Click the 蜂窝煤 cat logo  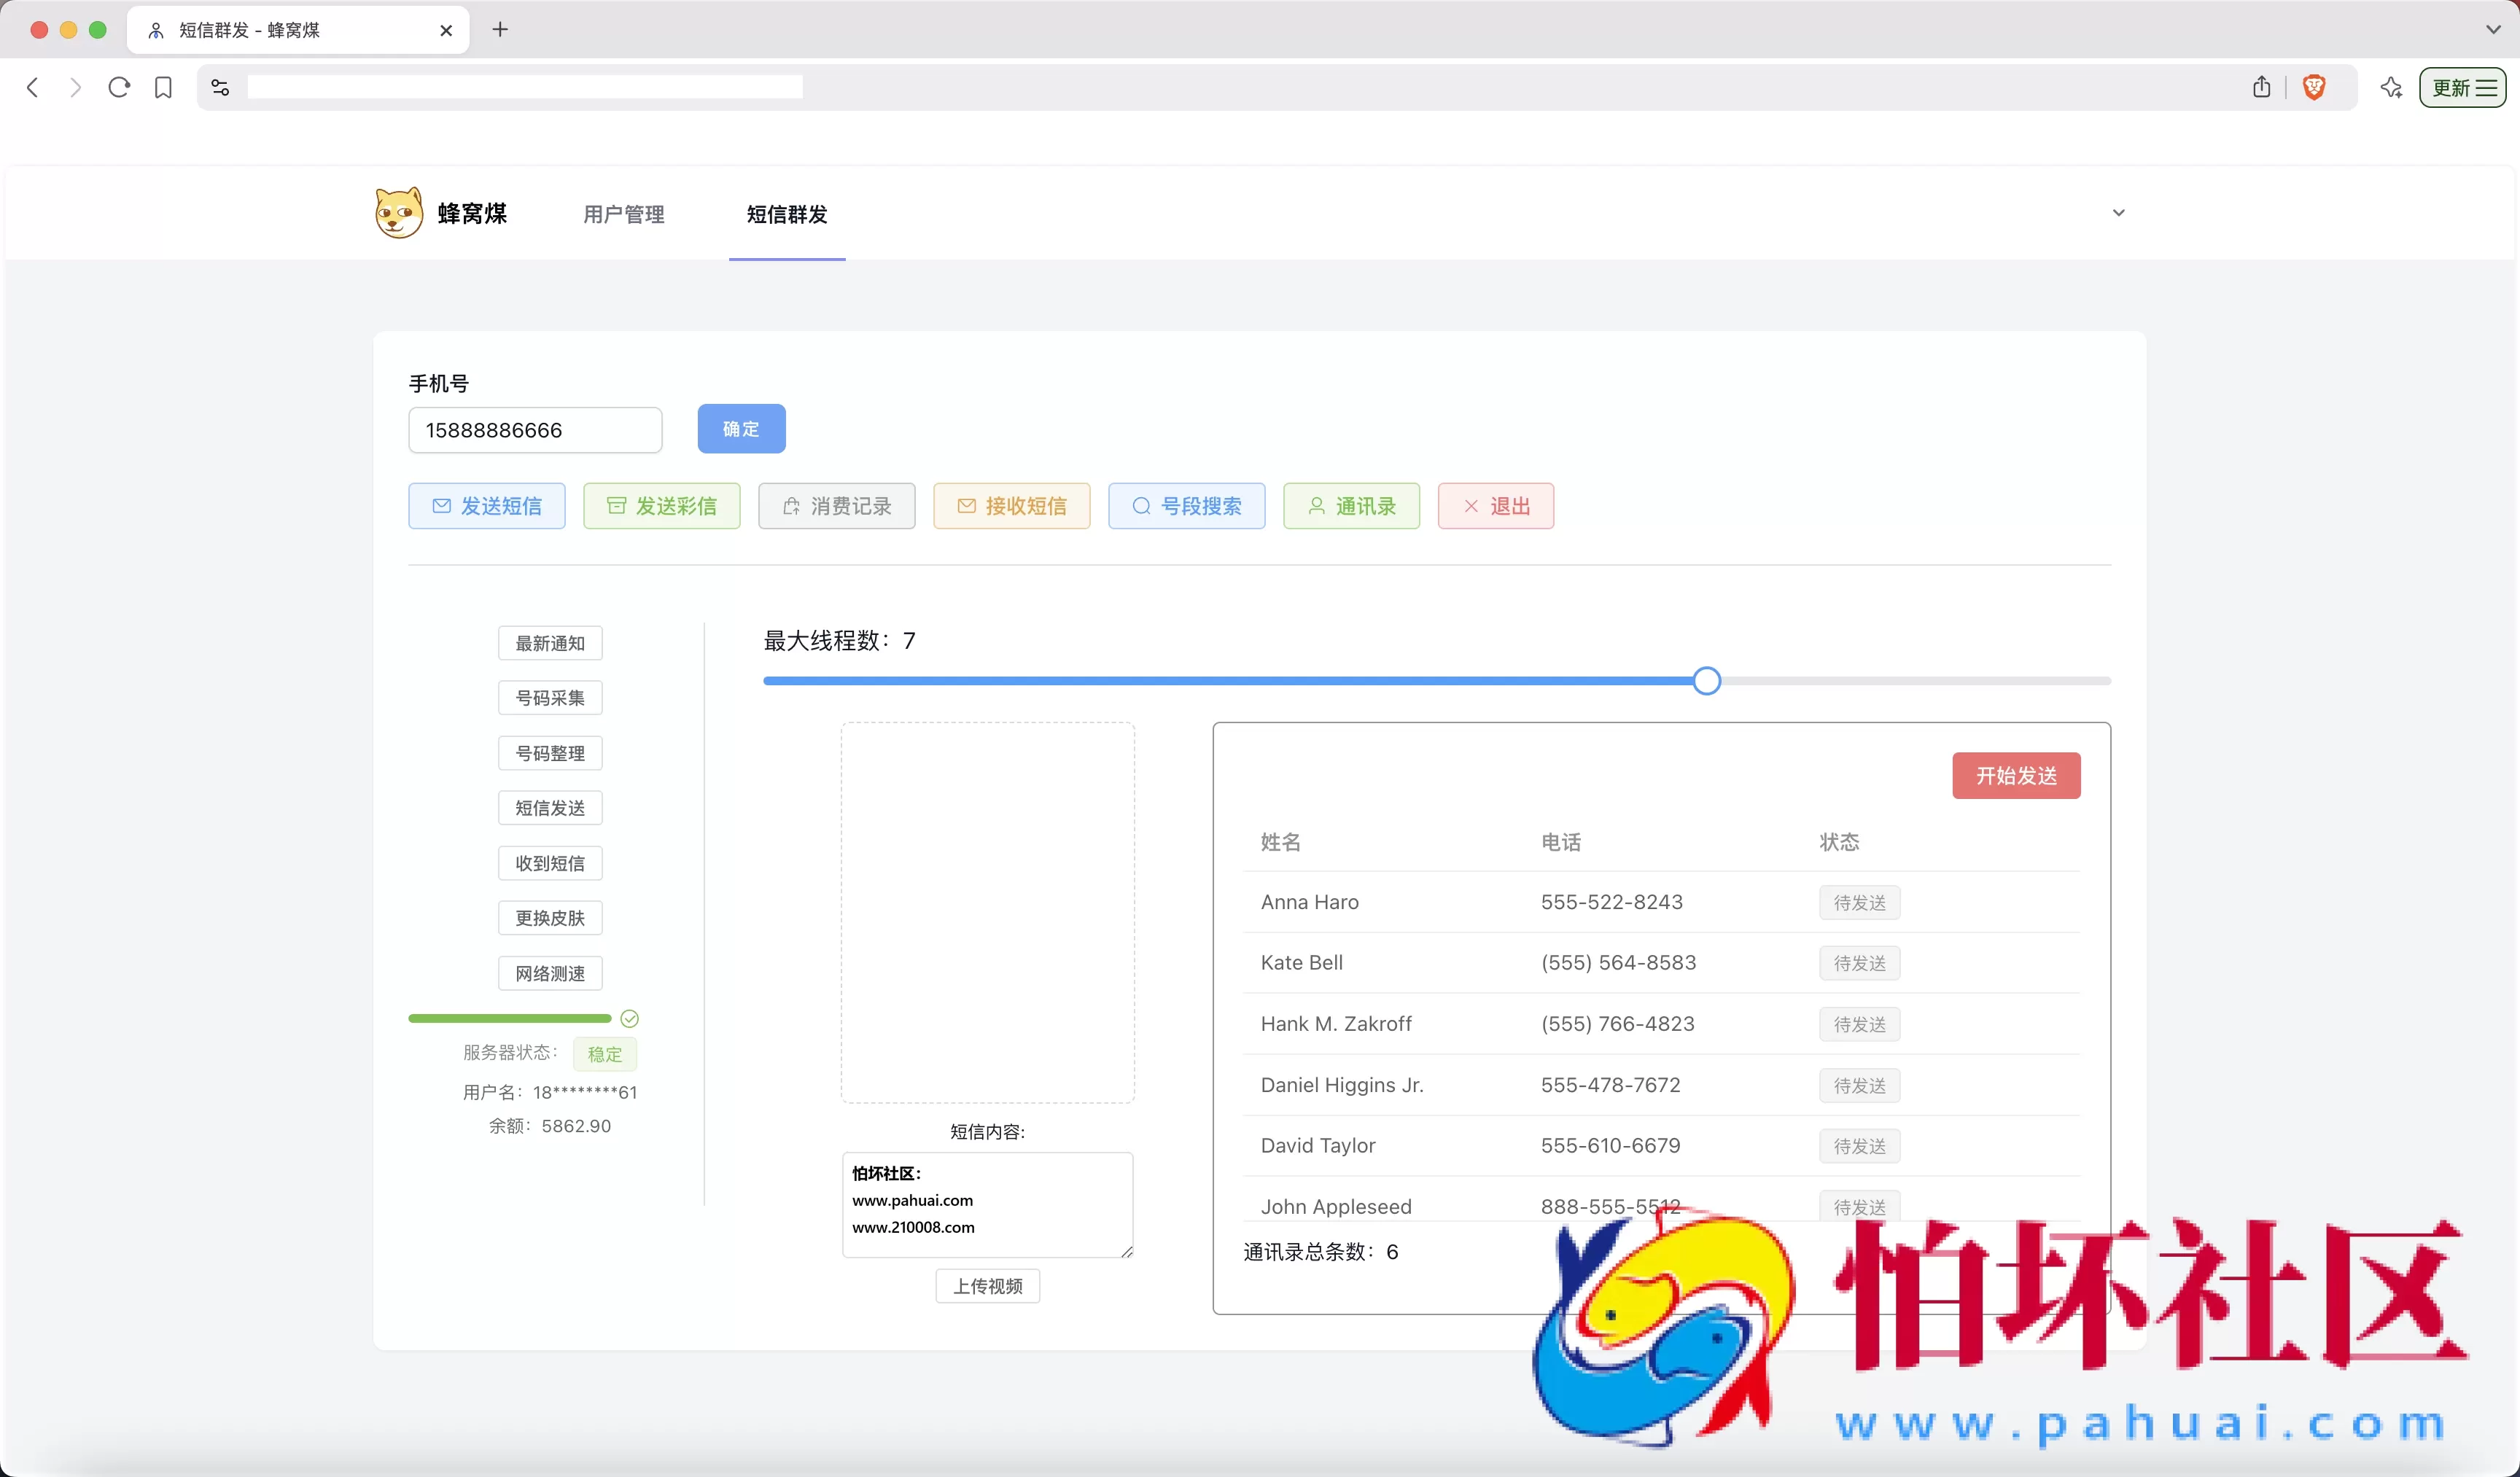tap(398, 212)
